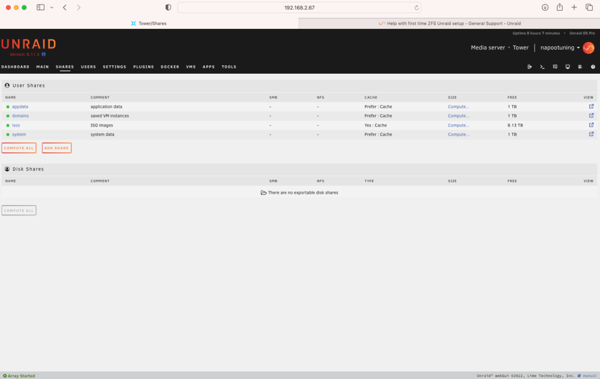This screenshot has width=600, height=379.
Task: Open the Users menu
Action: (88, 67)
